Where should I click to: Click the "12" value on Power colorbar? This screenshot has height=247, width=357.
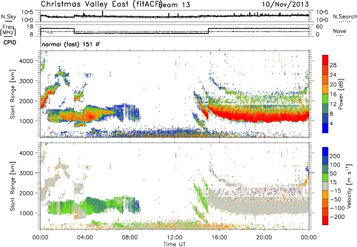pos(333,104)
